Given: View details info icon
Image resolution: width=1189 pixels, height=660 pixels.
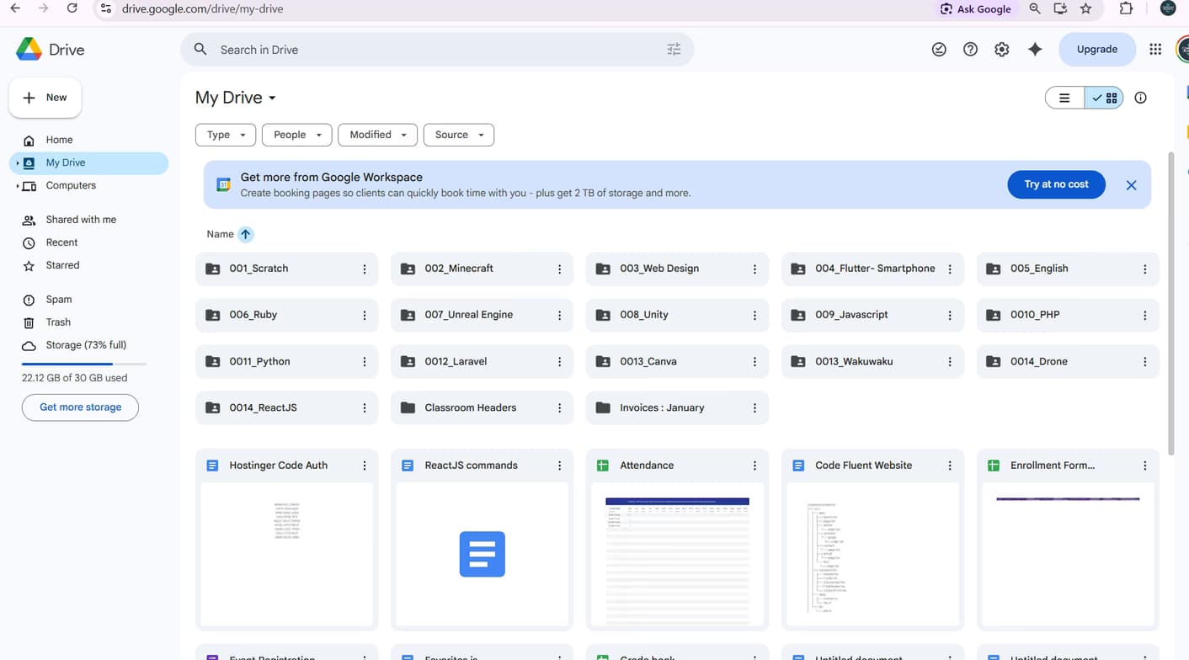Looking at the screenshot, I should [1140, 98].
